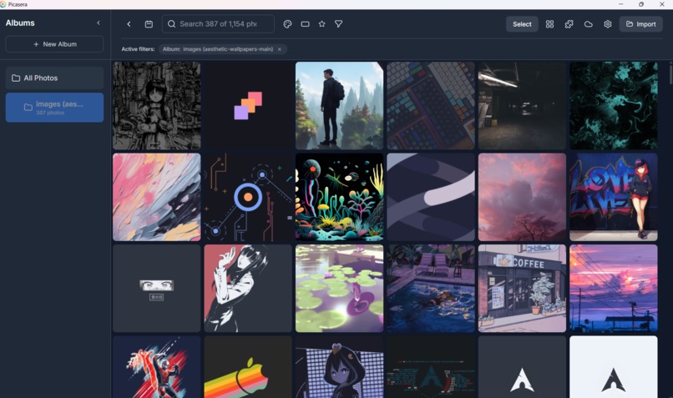Screen dimensions: 673x398
Task: Open the Love Live graffiti image
Action: click(614, 197)
